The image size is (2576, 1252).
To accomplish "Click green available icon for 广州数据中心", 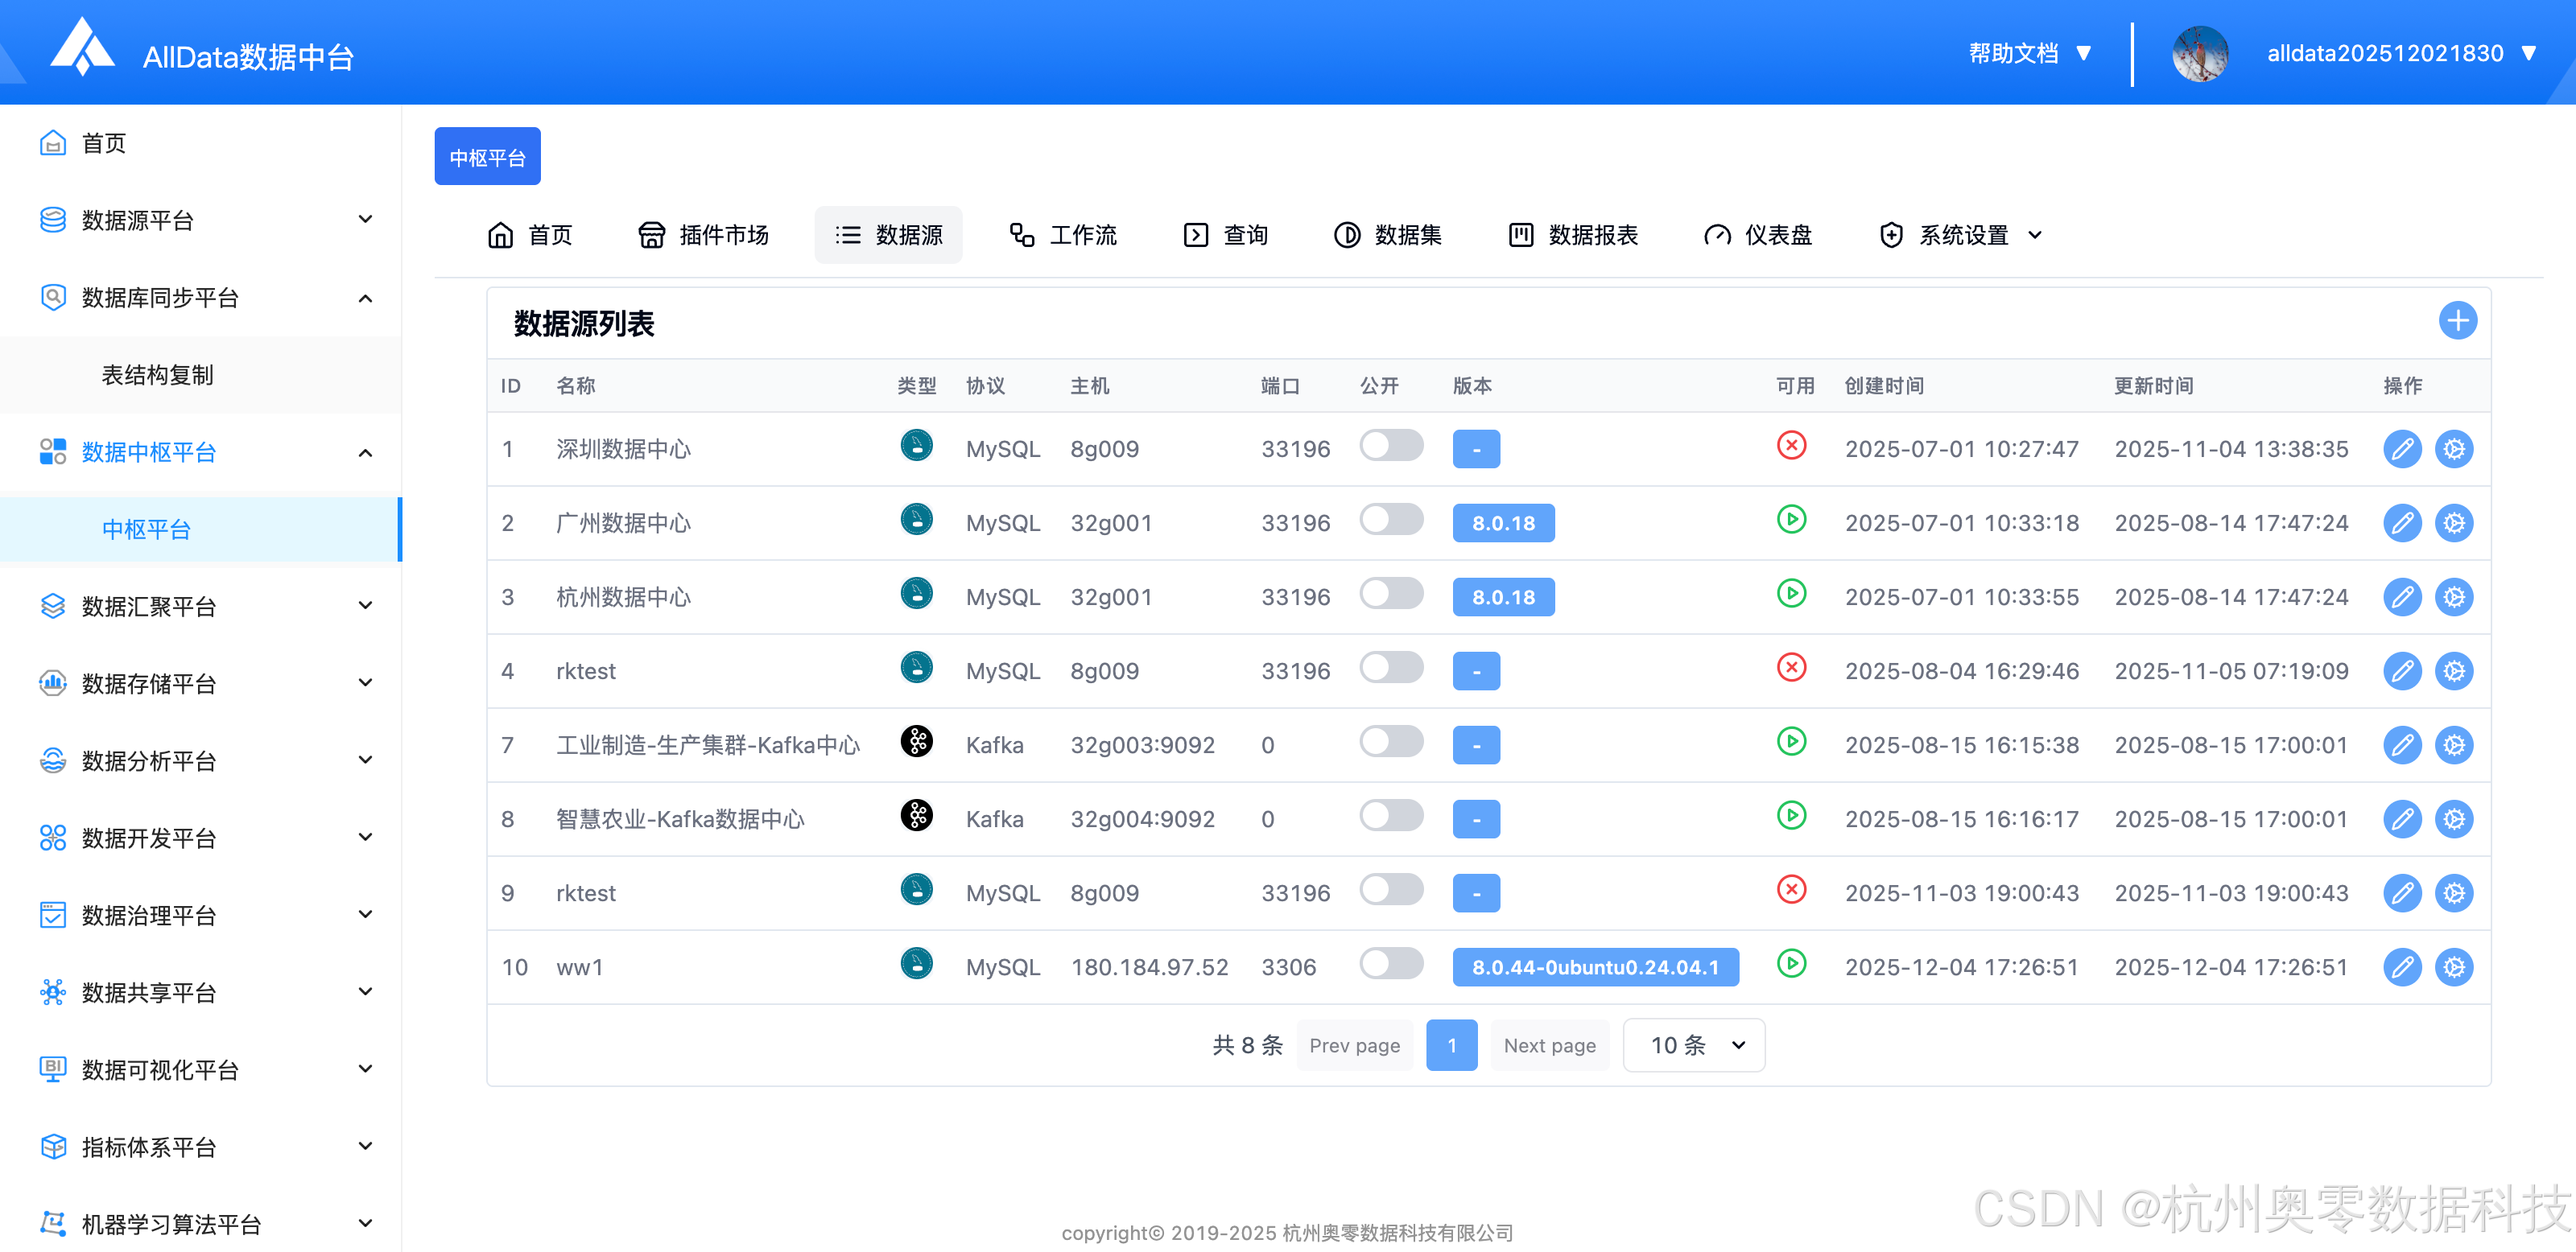I will coord(1791,520).
